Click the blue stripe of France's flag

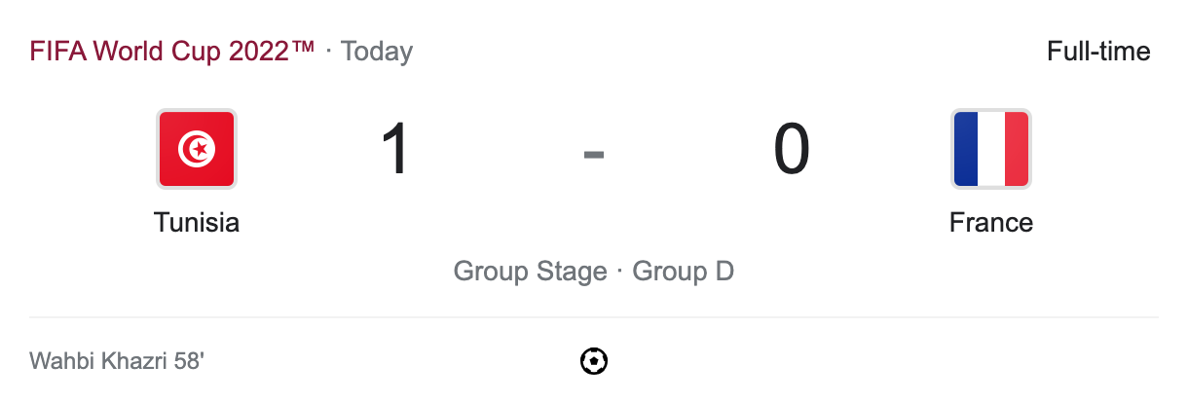(965, 148)
